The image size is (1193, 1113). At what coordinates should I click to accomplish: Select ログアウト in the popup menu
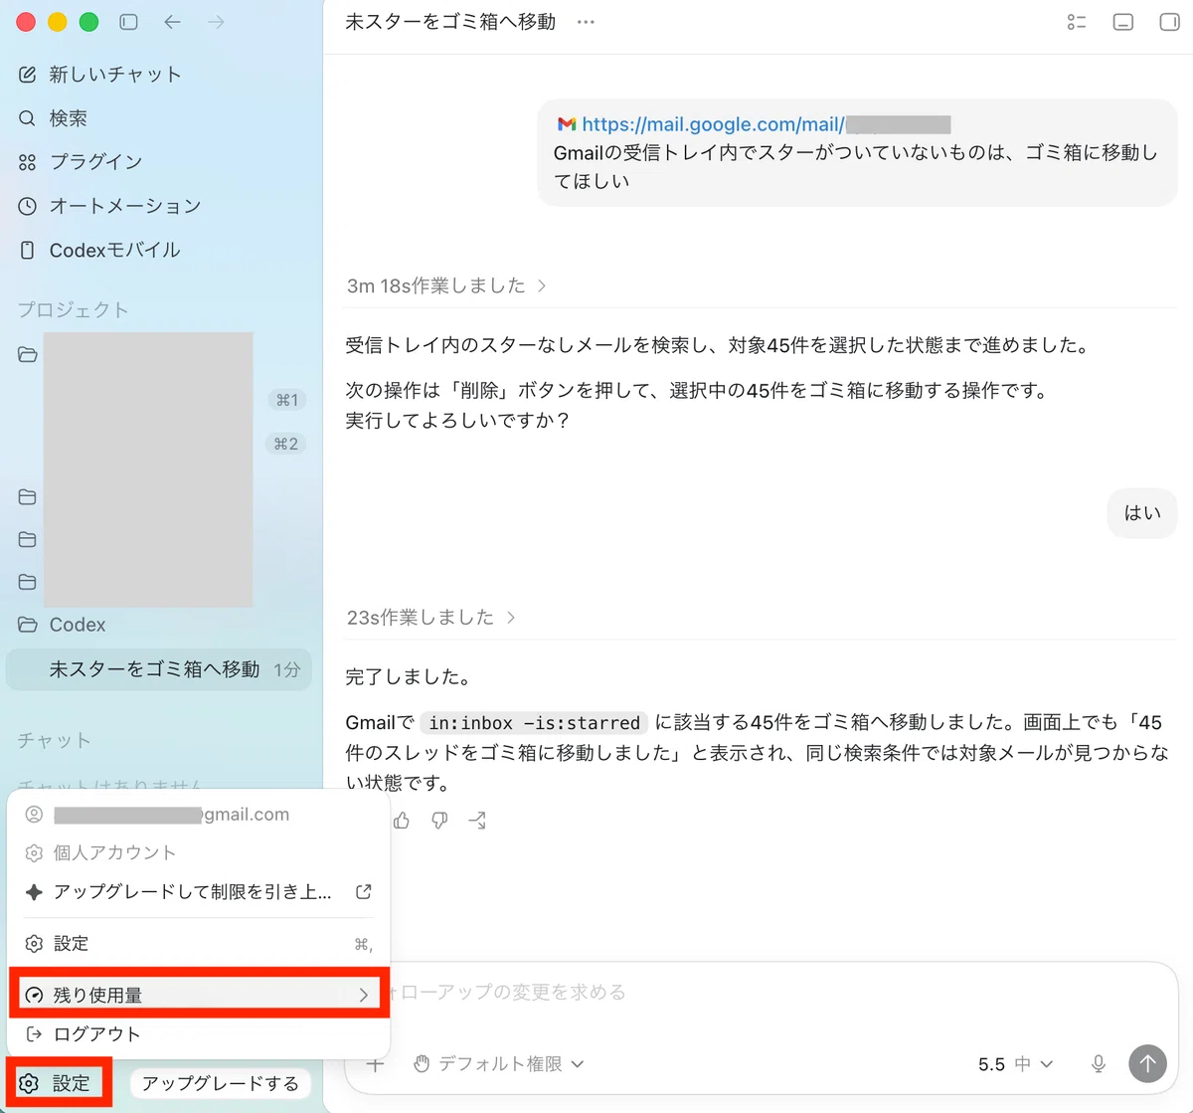click(x=198, y=1034)
